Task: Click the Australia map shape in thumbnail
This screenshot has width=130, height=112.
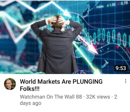Action: point(85,52)
